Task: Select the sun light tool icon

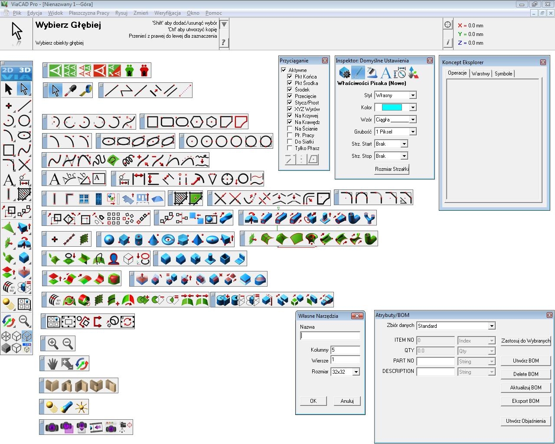Action: click(81, 407)
